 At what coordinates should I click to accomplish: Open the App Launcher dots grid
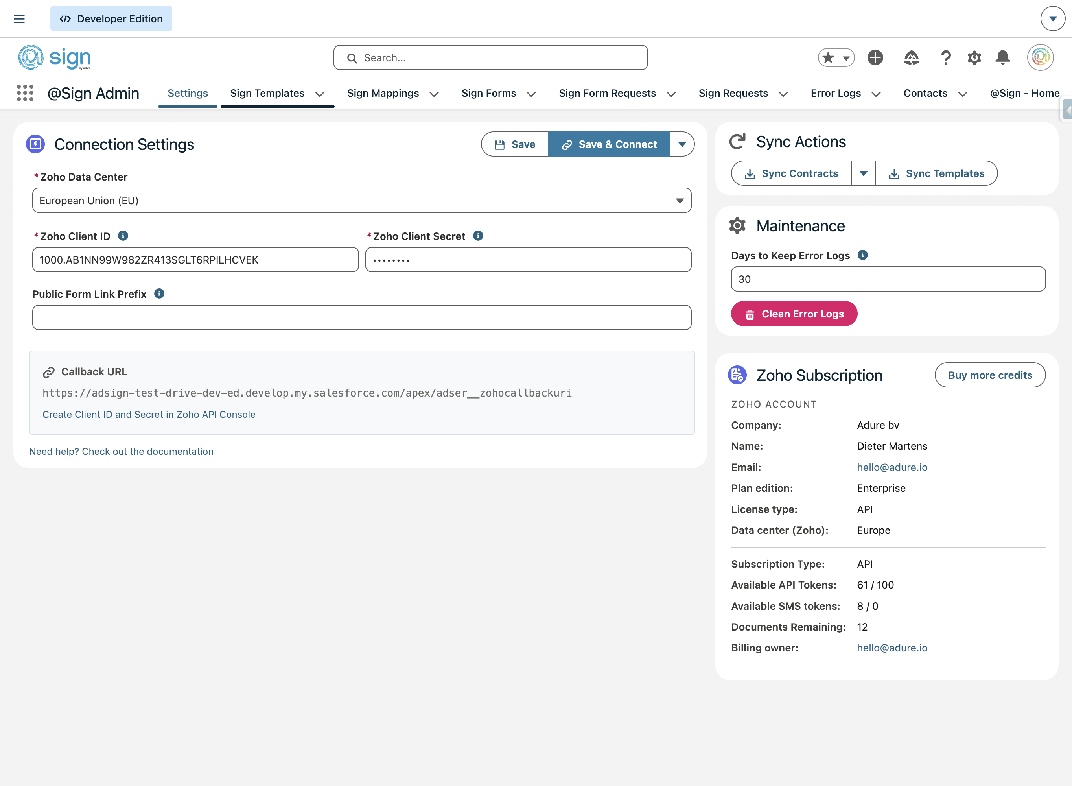pos(25,93)
